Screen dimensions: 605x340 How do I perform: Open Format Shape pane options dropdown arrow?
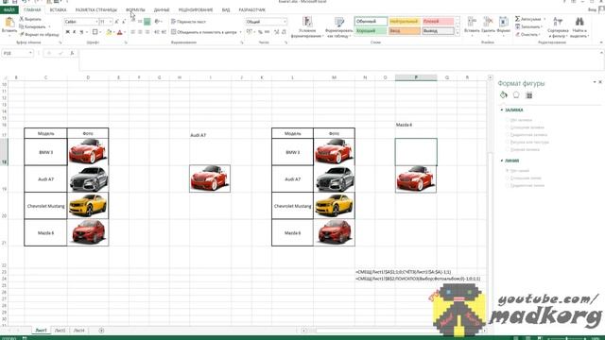pos(595,82)
